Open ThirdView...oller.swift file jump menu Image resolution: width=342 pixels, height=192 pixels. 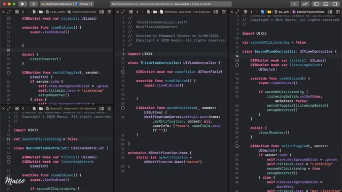pos(176,12)
